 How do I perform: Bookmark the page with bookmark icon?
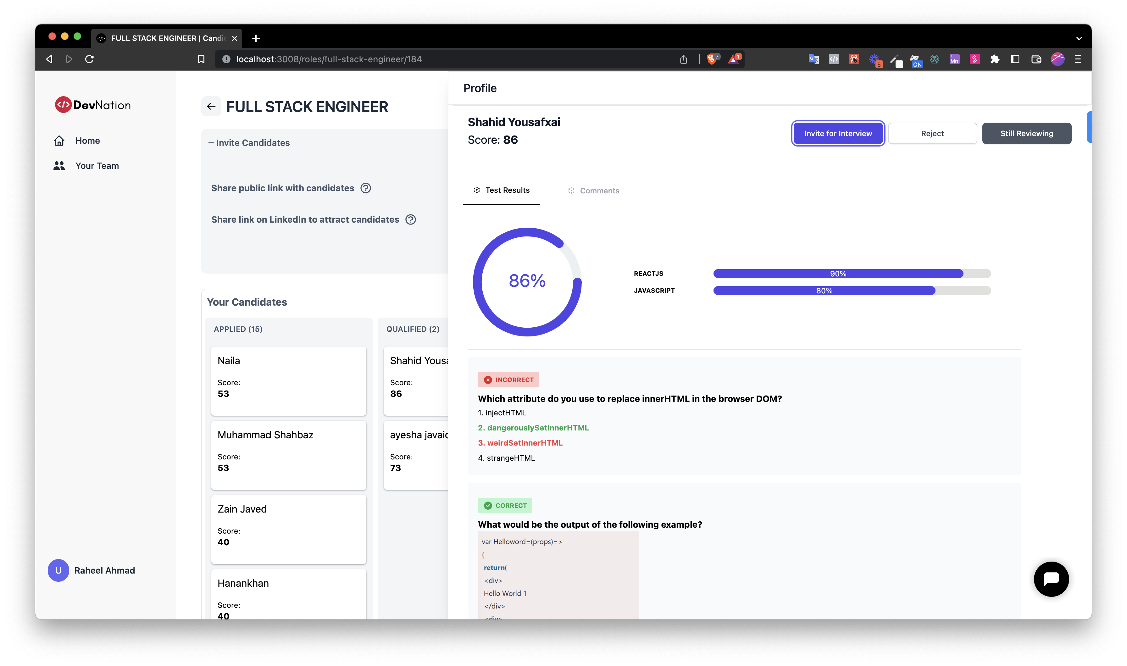point(201,59)
